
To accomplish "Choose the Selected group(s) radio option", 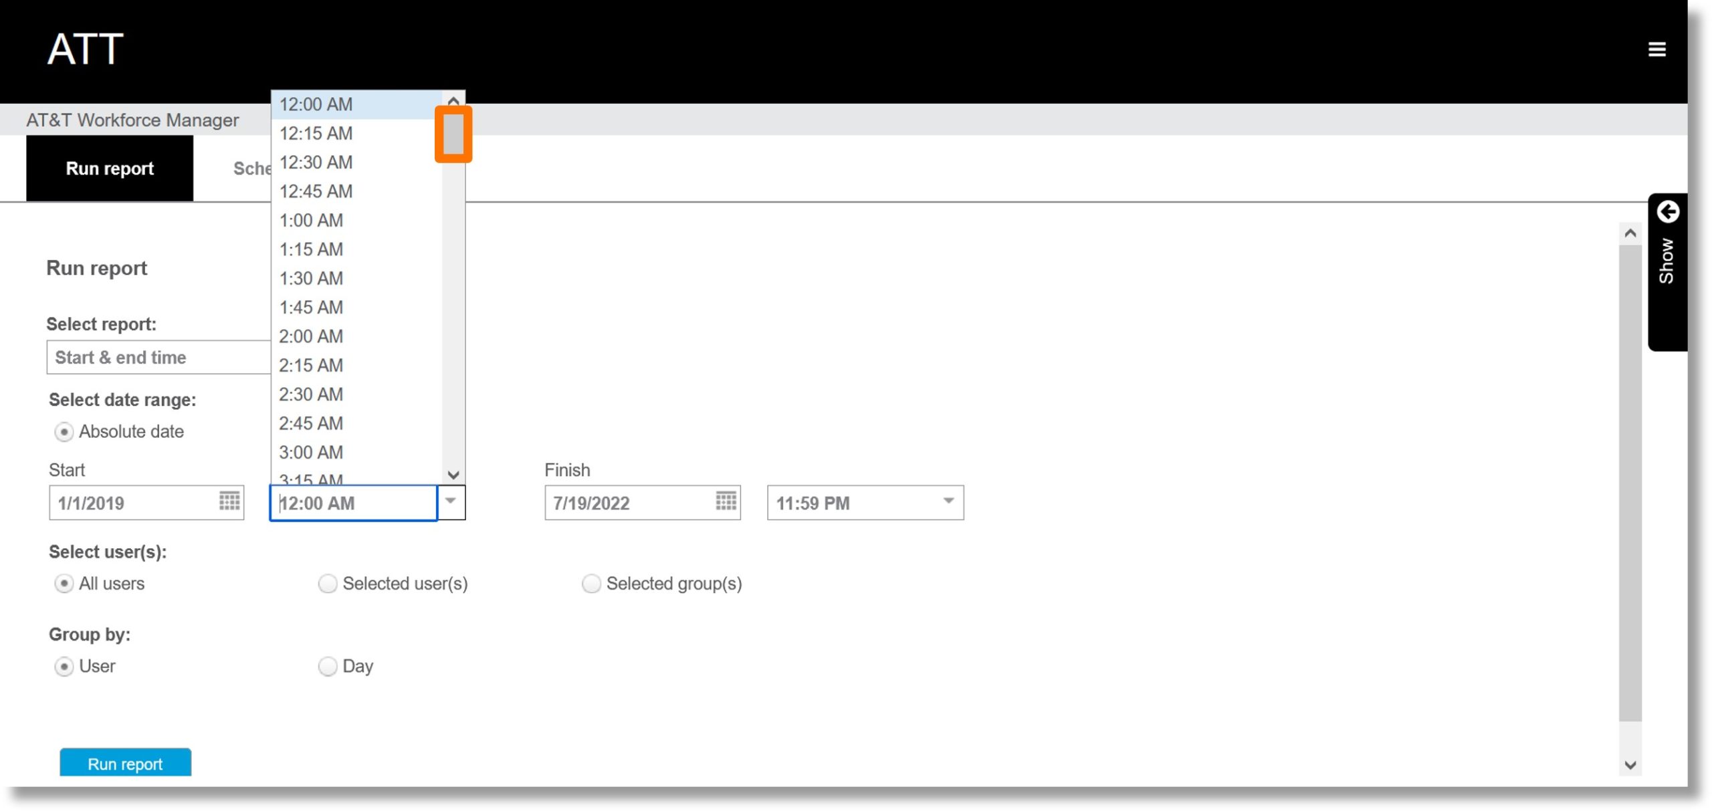I will 591,584.
